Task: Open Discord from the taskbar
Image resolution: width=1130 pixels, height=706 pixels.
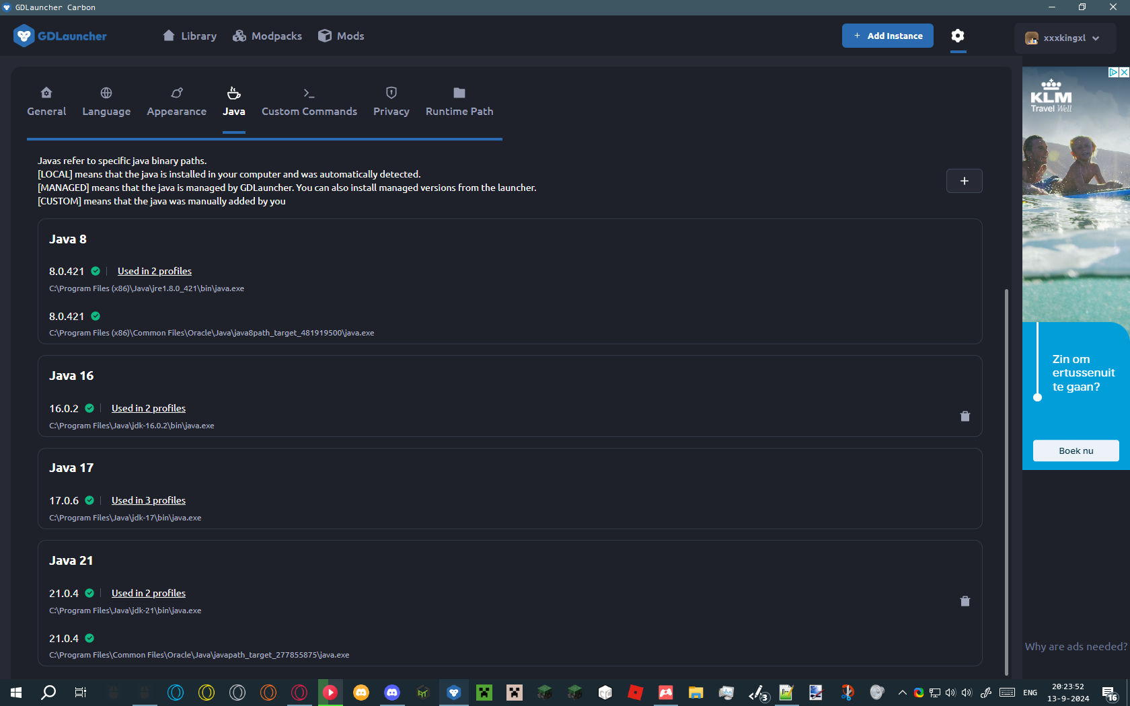Action: [392, 693]
